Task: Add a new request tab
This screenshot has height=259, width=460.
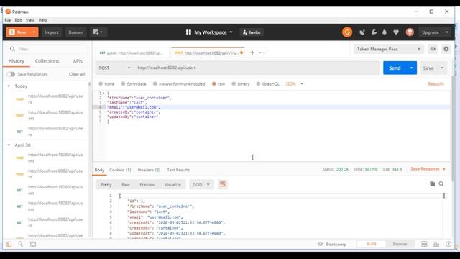Action: click(252, 53)
